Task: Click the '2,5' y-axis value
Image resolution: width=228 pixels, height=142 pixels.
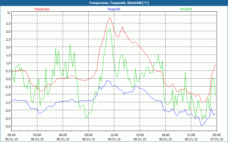Action: [8, 39]
